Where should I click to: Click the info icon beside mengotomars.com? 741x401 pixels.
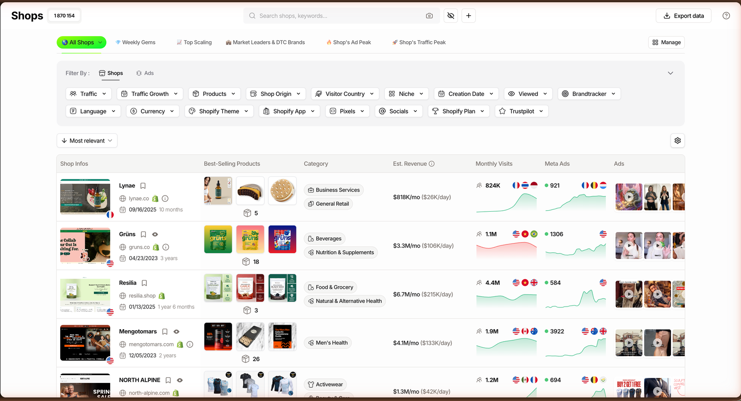tap(190, 345)
